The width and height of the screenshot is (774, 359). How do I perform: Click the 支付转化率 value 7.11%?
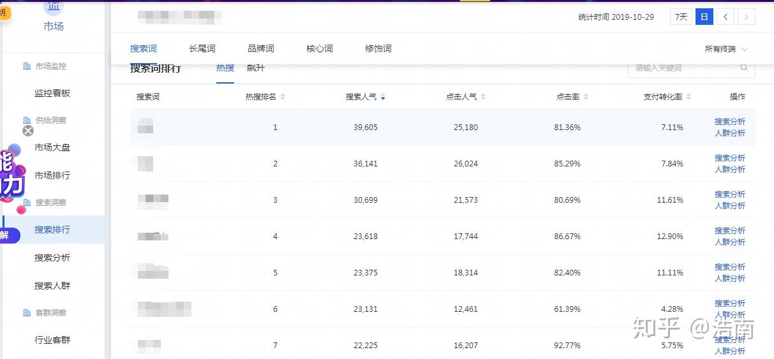672,128
